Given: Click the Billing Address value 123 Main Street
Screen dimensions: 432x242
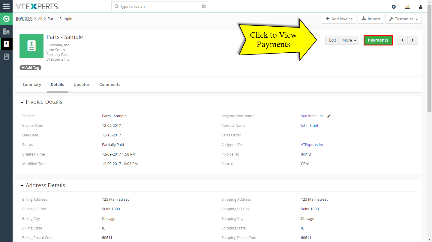Looking at the screenshot, I should tap(115, 200).
